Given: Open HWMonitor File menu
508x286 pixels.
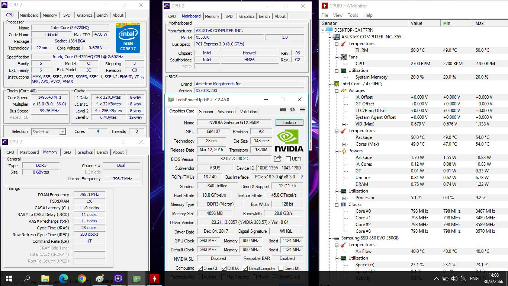Looking at the screenshot, I should [x=325, y=15].
